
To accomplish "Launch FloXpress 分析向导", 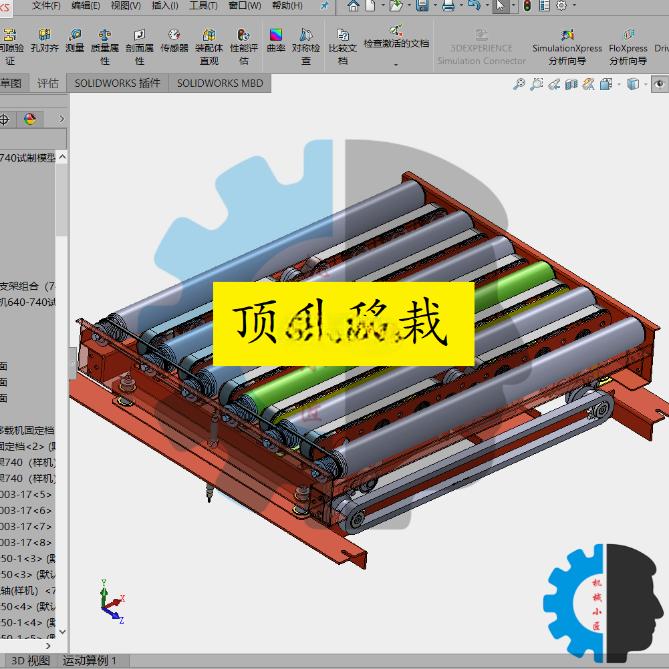I will click(628, 47).
